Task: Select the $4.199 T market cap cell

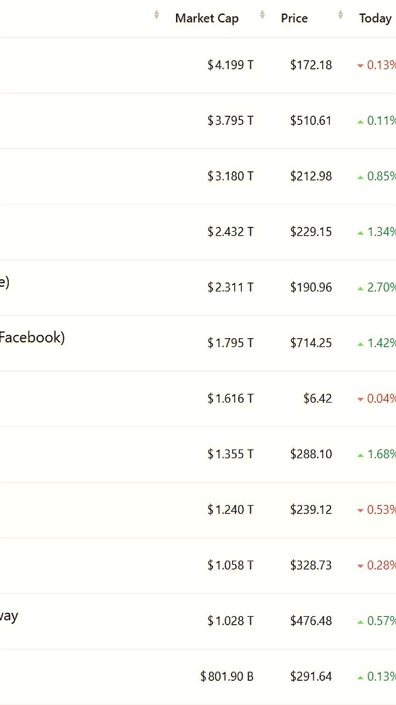Action: (x=230, y=65)
